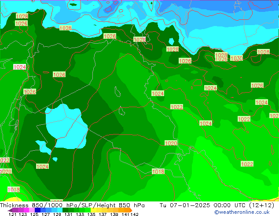Select the 141 value on the legend
The height and width of the screenshot is (216, 279).
125,214
